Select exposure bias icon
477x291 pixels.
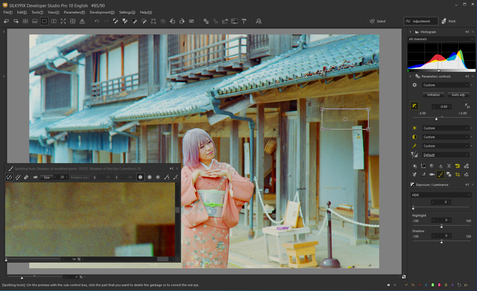(x=414, y=106)
